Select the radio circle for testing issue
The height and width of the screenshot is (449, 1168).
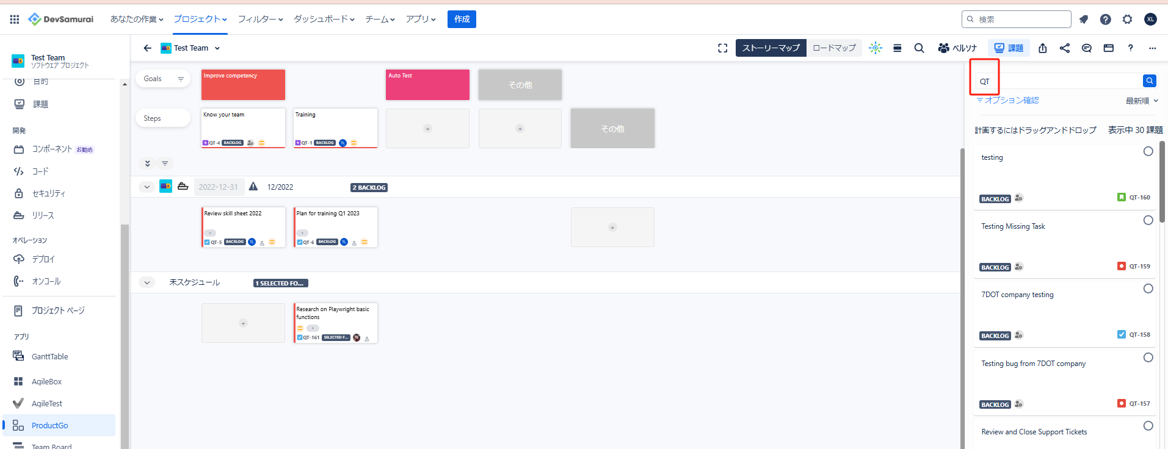tap(1148, 151)
